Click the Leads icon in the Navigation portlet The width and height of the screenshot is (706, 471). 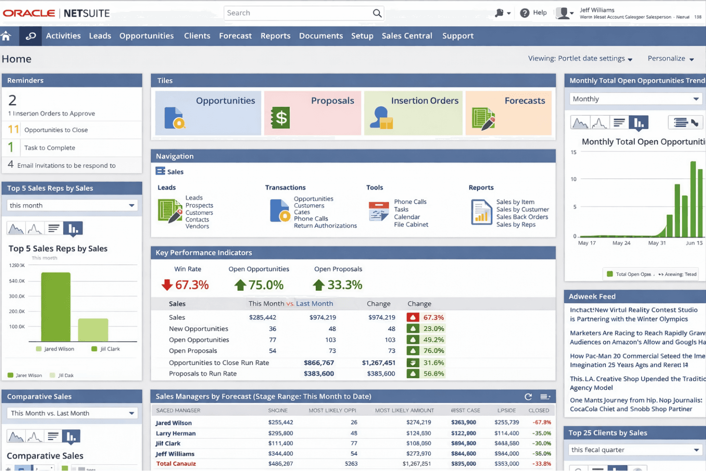(170, 211)
